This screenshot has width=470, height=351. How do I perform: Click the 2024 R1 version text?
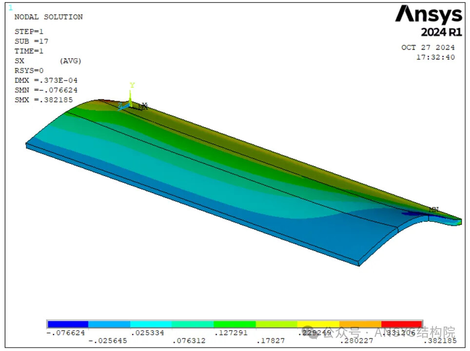point(441,33)
